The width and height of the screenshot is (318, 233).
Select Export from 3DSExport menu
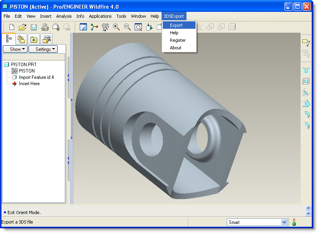(176, 25)
